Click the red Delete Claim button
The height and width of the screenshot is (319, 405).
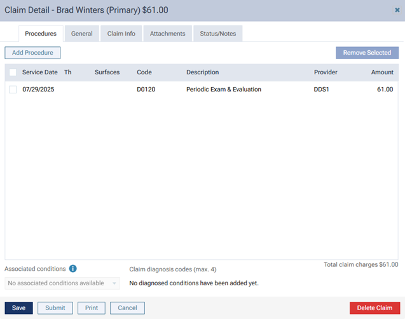pos(374,308)
